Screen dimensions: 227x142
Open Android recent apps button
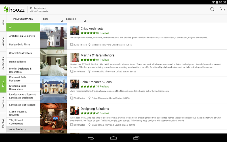click(x=136, y=138)
